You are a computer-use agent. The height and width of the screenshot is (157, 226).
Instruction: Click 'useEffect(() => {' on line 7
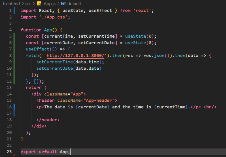(x=48, y=49)
